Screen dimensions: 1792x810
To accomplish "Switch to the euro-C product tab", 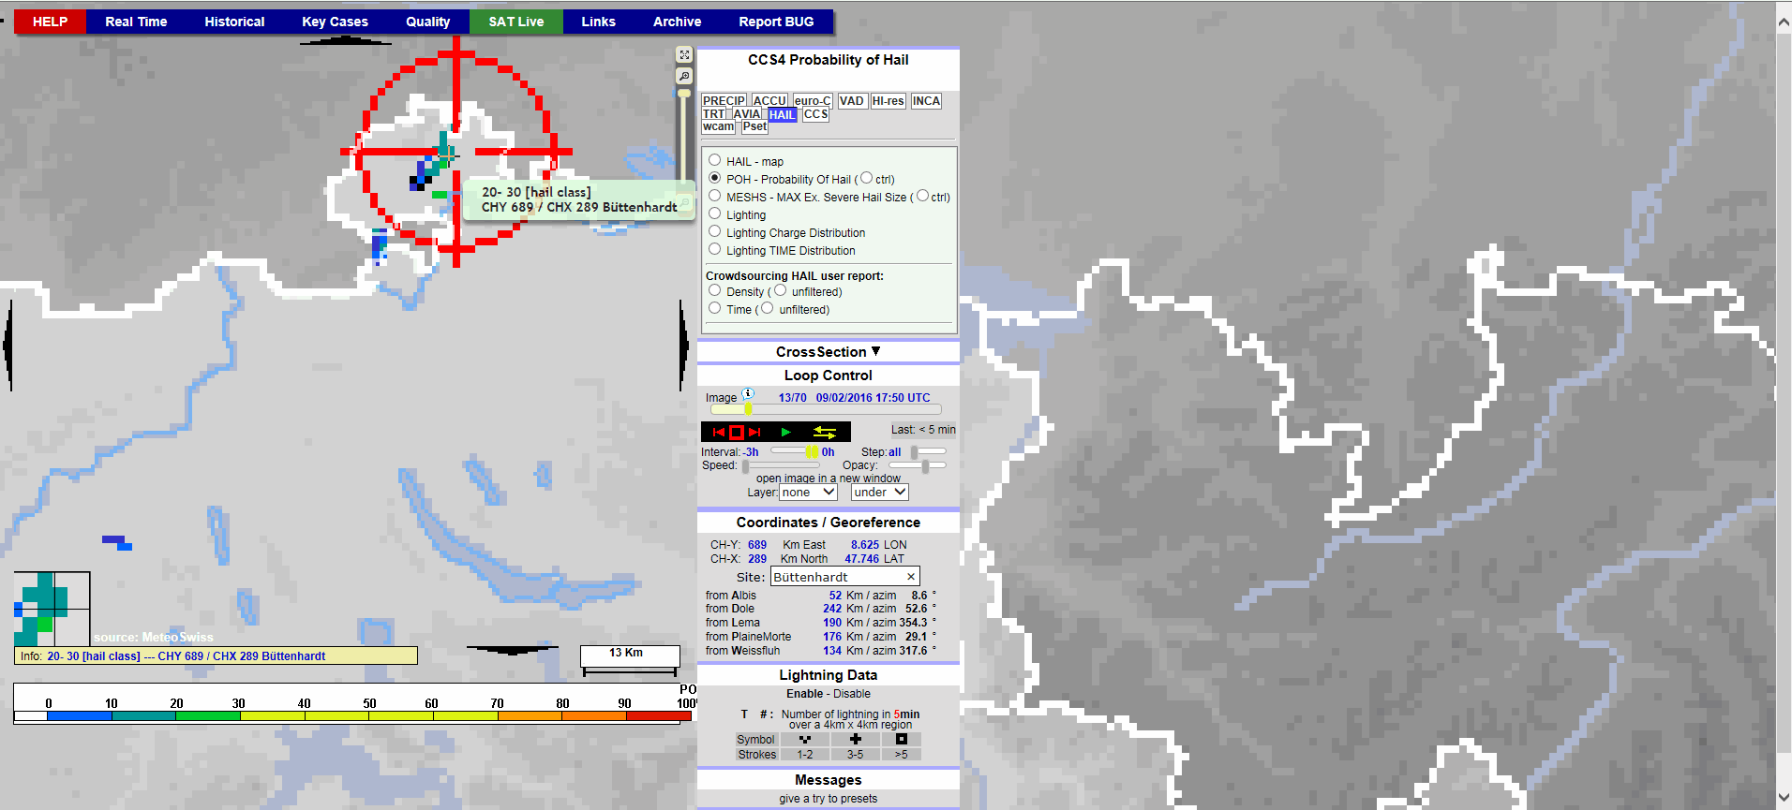I will point(813,101).
